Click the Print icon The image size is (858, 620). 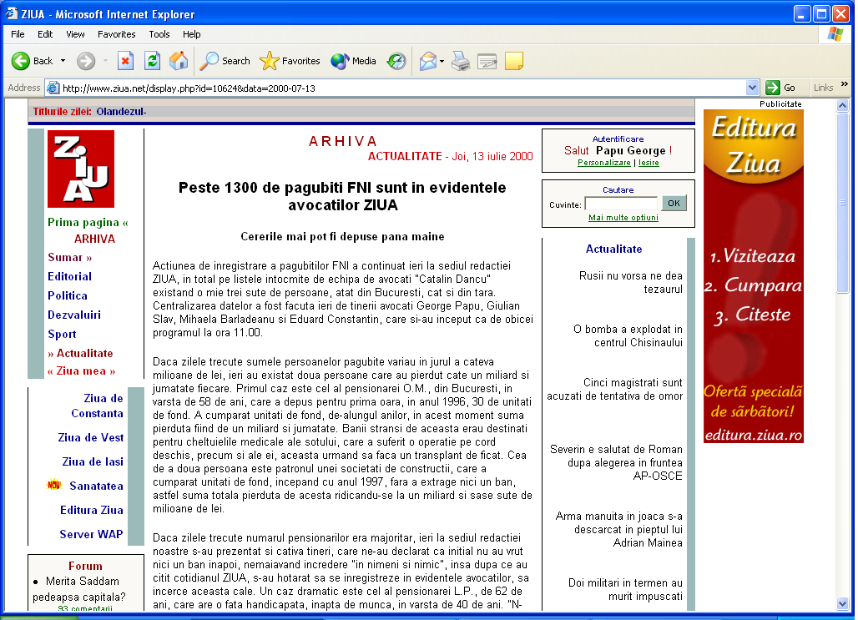[461, 61]
